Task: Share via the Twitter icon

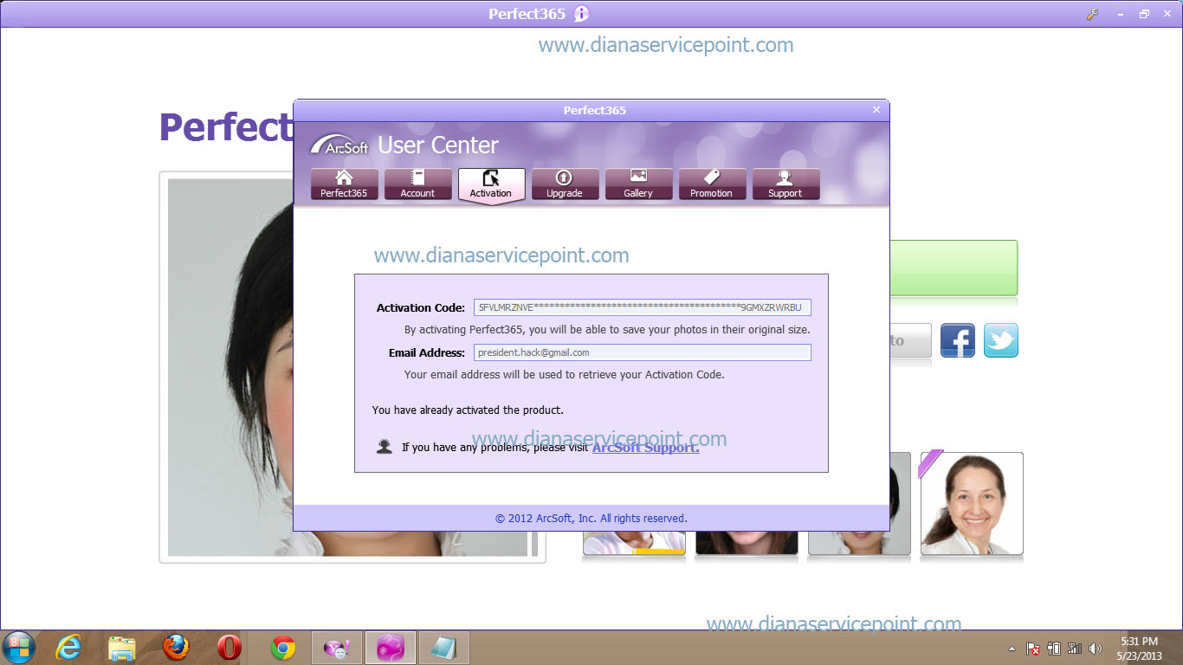Action: pos(1001,341)
